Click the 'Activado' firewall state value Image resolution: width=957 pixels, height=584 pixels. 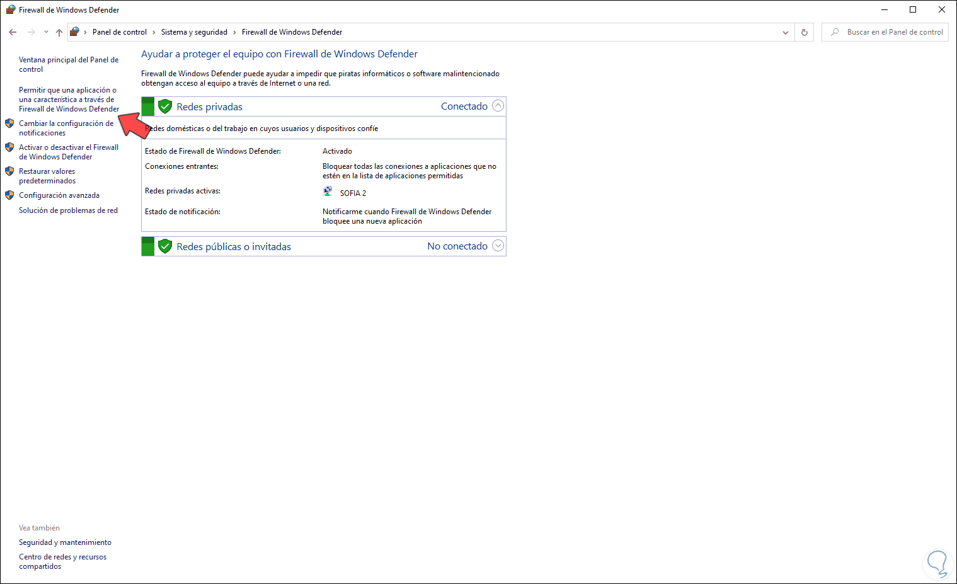[x=338, y=151]
